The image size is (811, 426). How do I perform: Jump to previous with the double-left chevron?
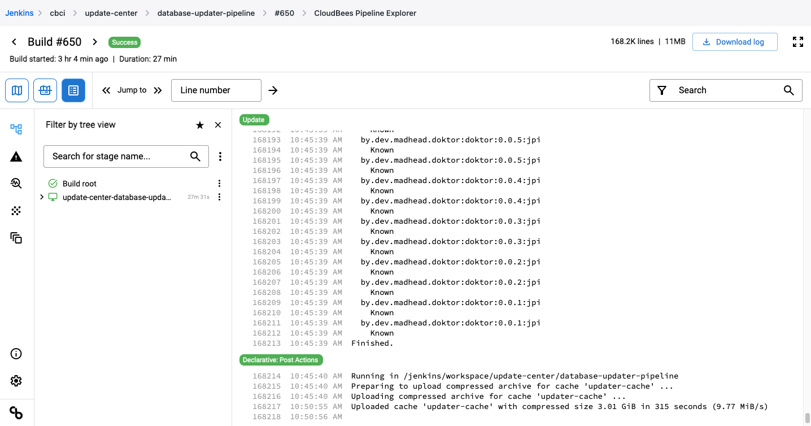(x=106, y=90)
